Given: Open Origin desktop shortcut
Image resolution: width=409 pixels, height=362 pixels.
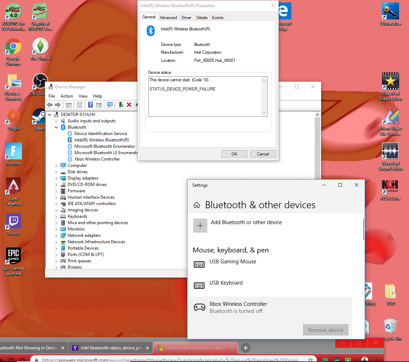Looking at the screenshot, I should coord(13,120).
